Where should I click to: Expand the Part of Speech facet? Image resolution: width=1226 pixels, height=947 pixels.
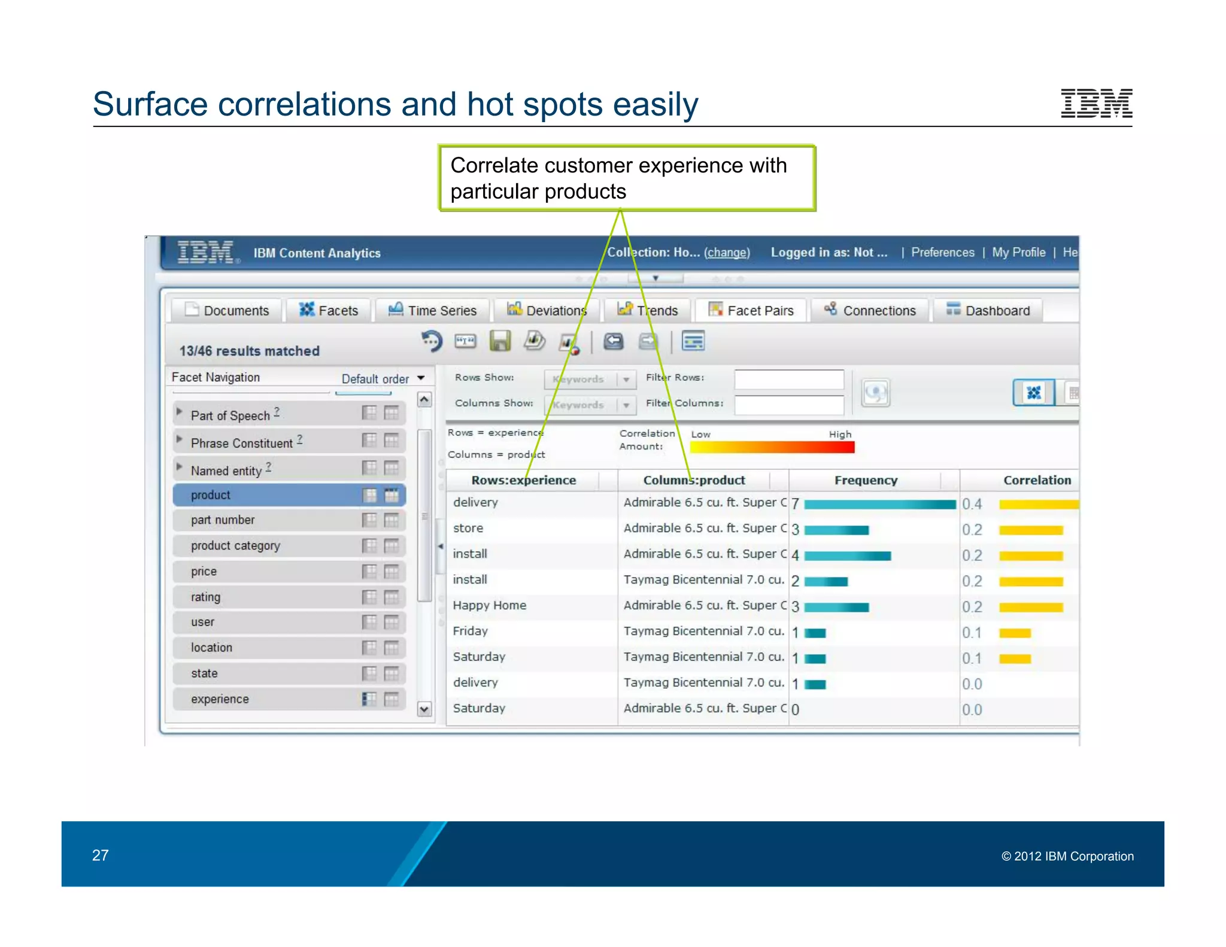click(x=179, y=412)
